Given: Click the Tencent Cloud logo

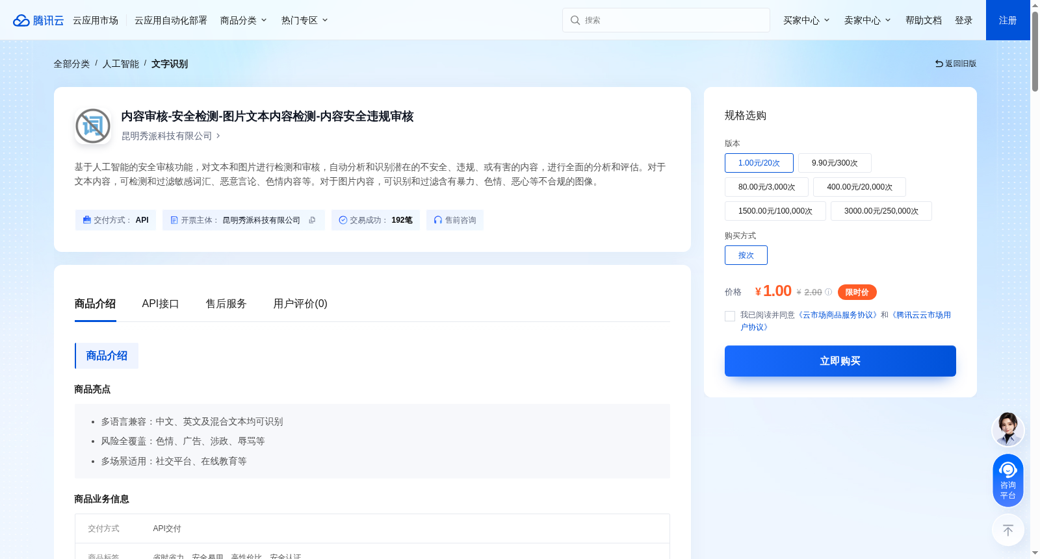Looking at the screenshot, I should pyautogui.click(x=38, y=20).
